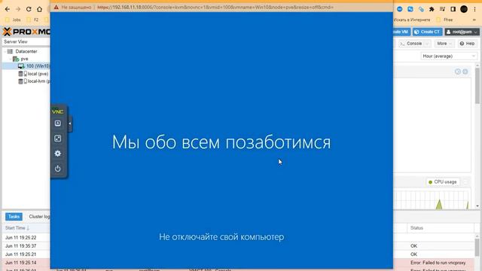Open the noVNC power commands button
The width and height of the screenshot is (482, 271).
[x=58, y=169]
